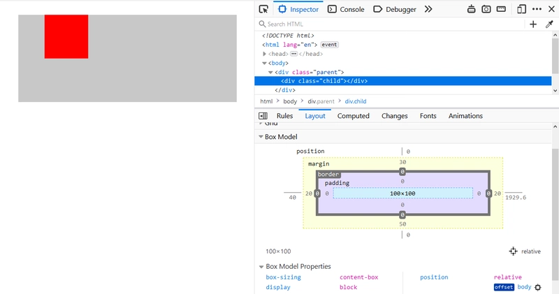The height and width of the screenshot is (294, 559).
Task: Toggle the split sidebar pane icon
Action: pos(263,116)
